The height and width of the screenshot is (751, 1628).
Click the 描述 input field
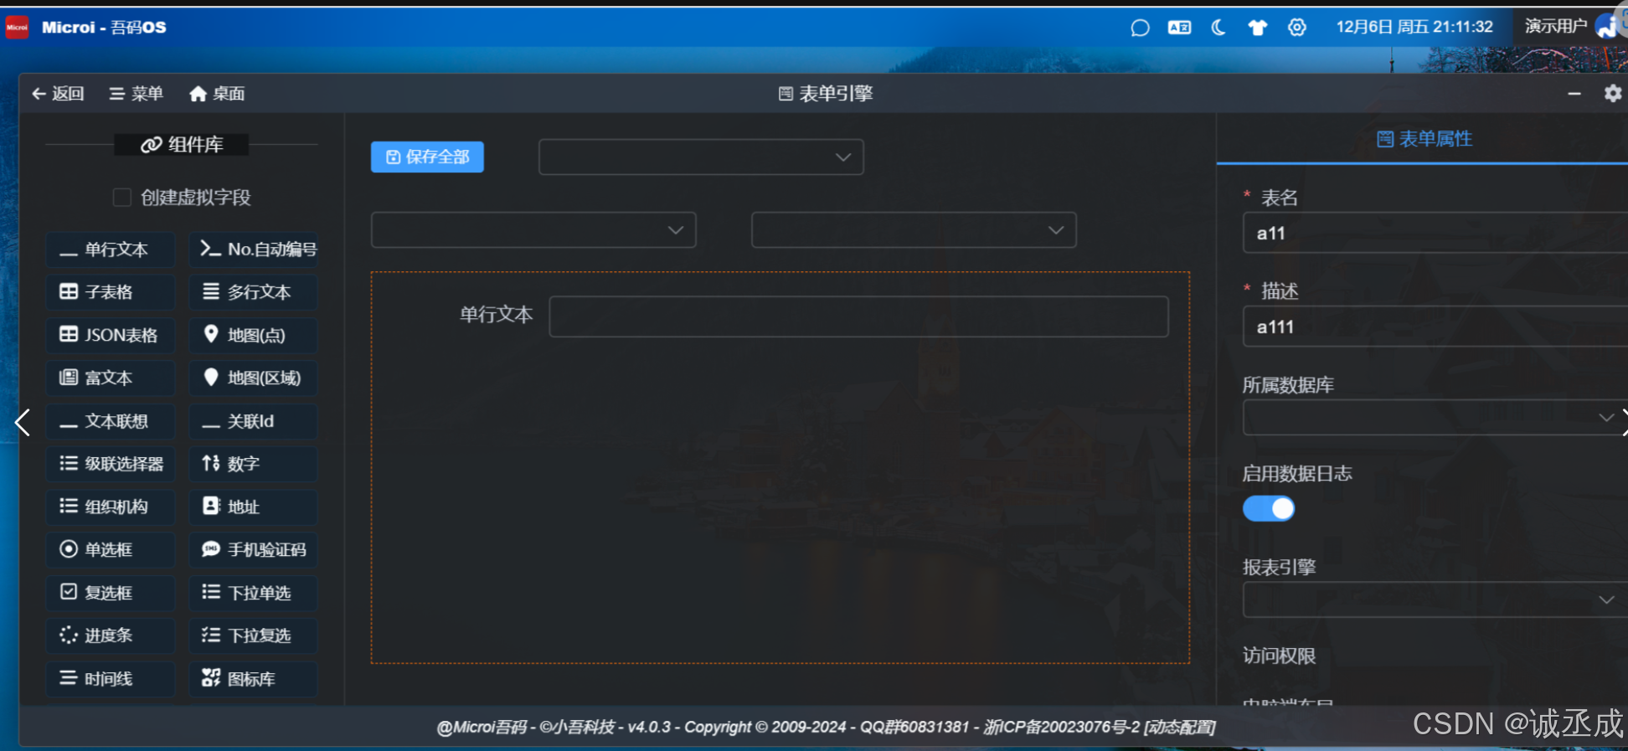pyautogui.click(x=1434, y=327)
